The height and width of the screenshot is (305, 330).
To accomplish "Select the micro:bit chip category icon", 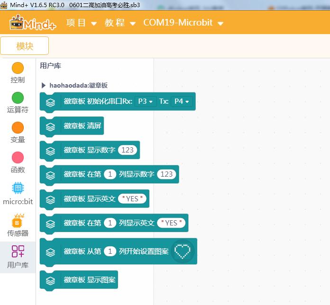I will (18, 188).
